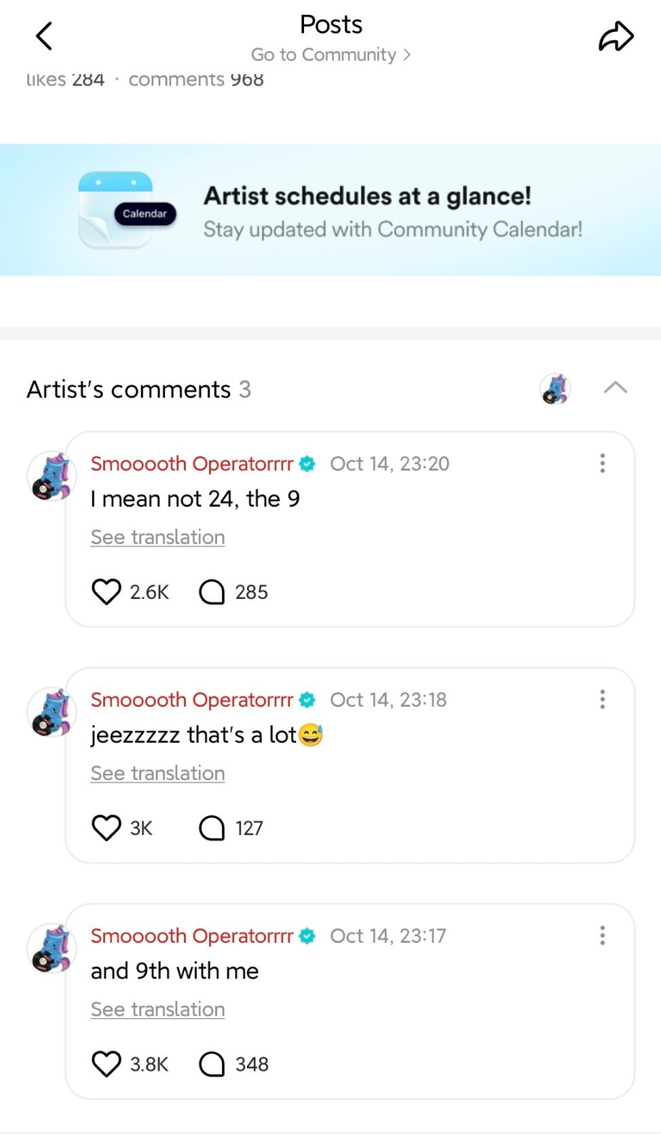Image resolution: width=661 pixels, height=1134 pixels.
Task: Open Smooooth Operatorrrr avatar on 23:20 comment
Action: (x=51, y=476)
